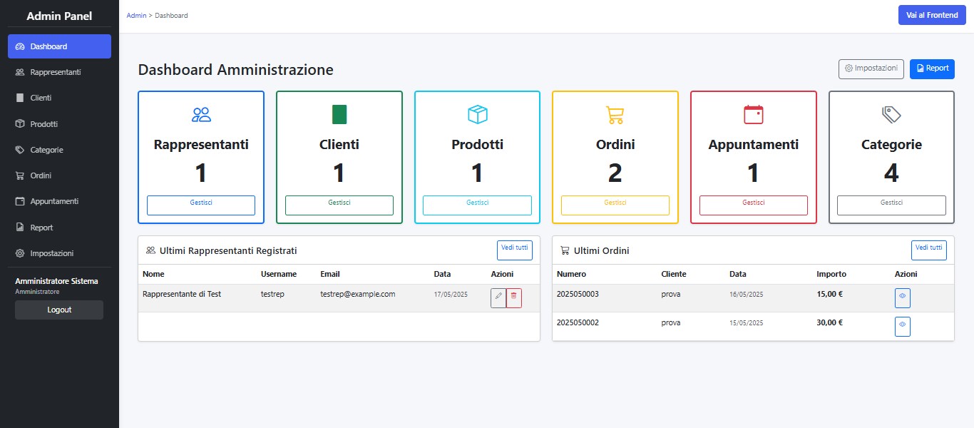Open the blue Report button in header

tap(932, 68)
